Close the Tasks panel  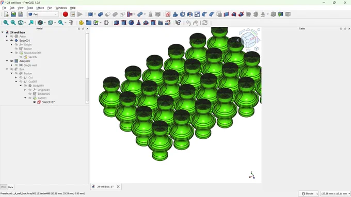pos(349,29)
